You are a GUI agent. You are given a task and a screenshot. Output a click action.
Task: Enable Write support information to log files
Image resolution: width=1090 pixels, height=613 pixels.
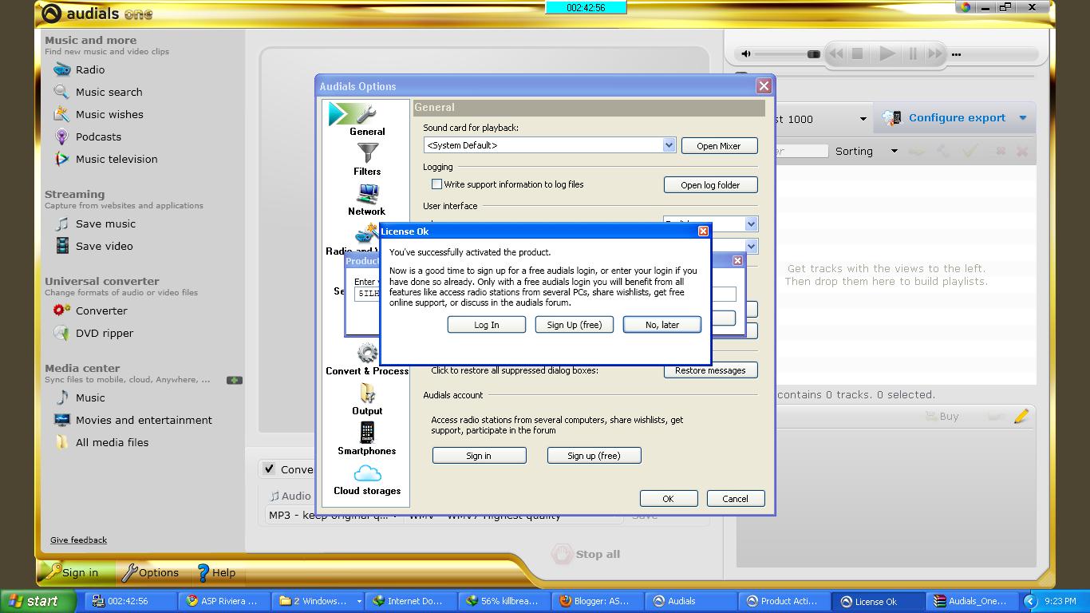(436, 184)
